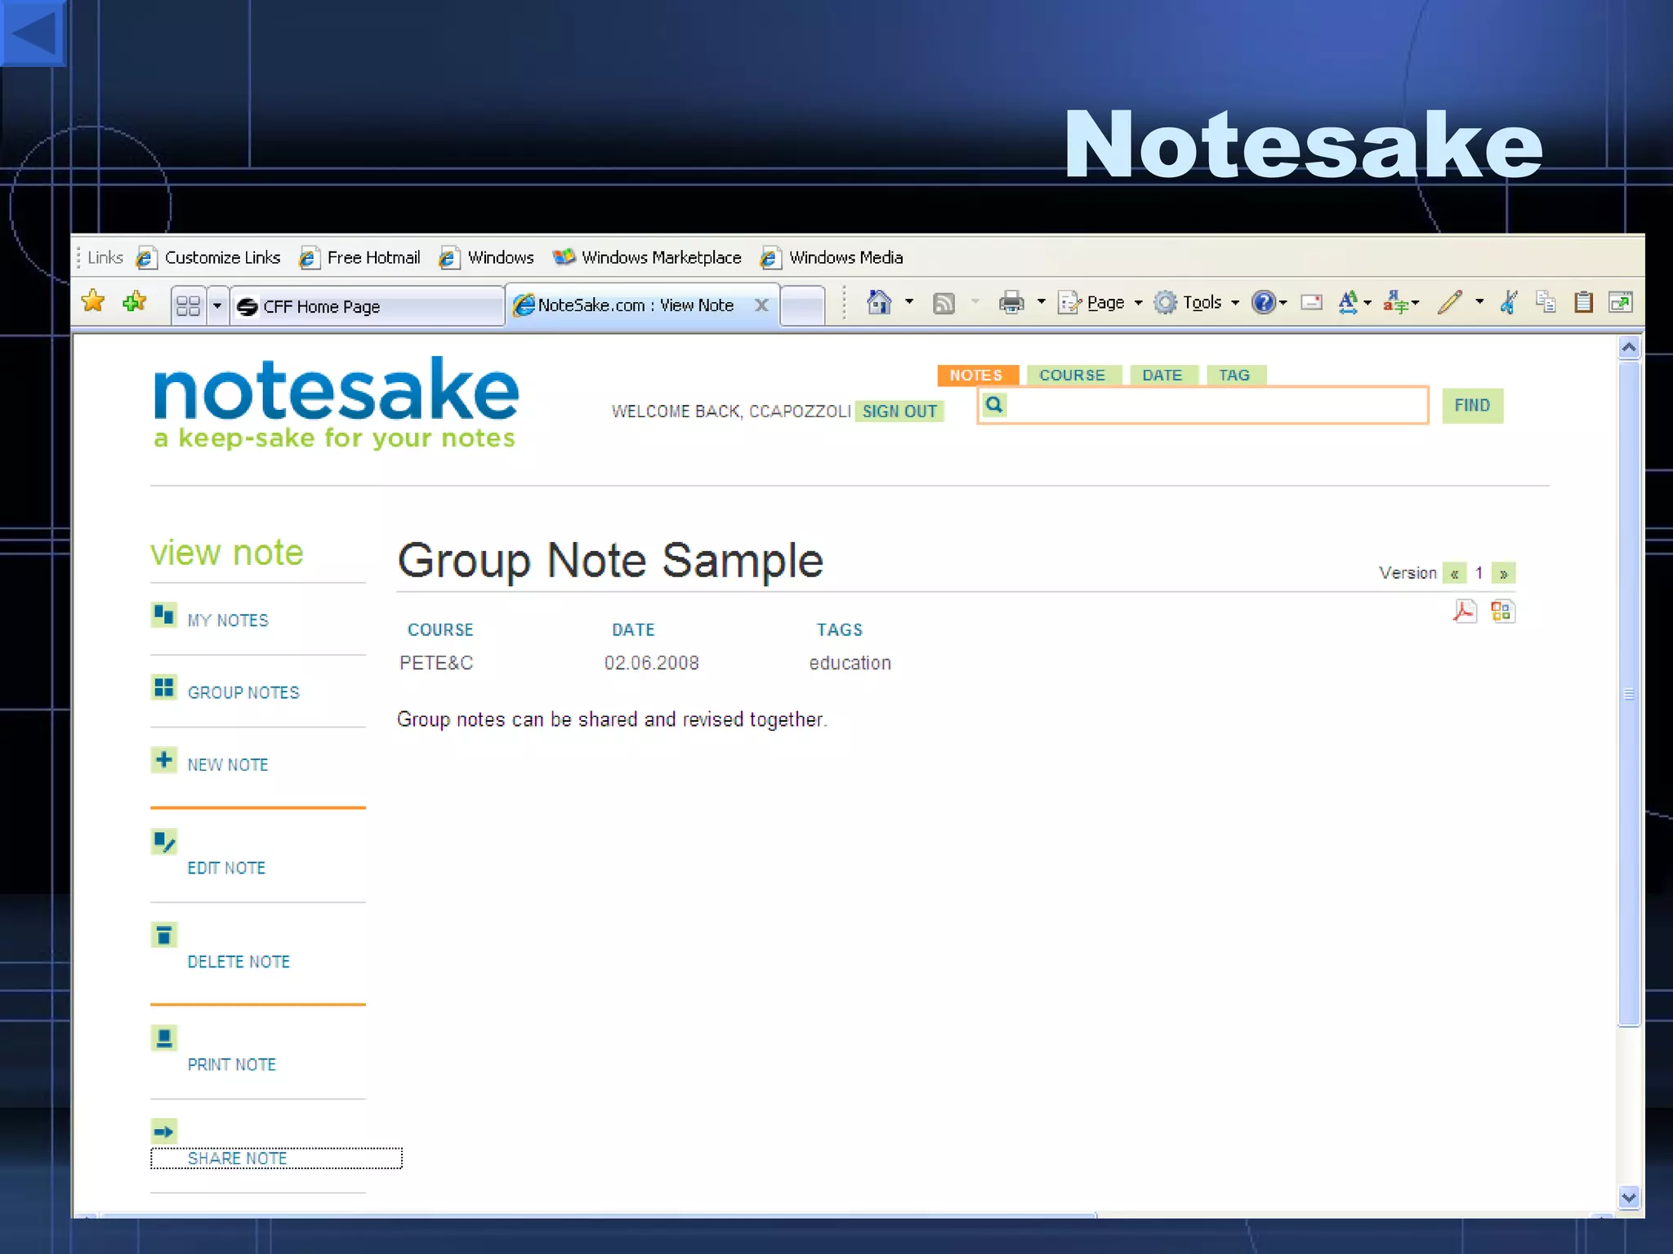Click the MY NOTES sidebar icon
This screenshot has height=1254, width=1673.
[163, 614]
